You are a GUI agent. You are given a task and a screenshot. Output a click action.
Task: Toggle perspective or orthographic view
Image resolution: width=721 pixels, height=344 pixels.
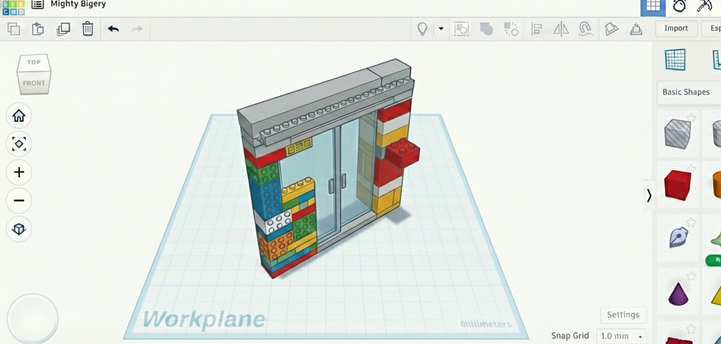tap(19, 229)
